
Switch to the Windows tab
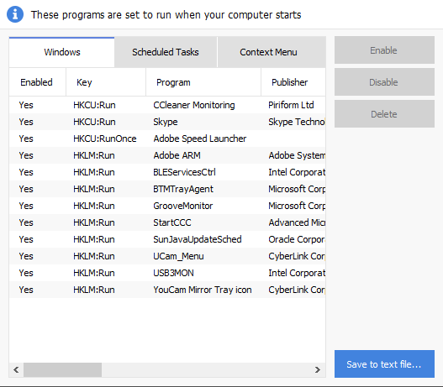pos(62,52)
